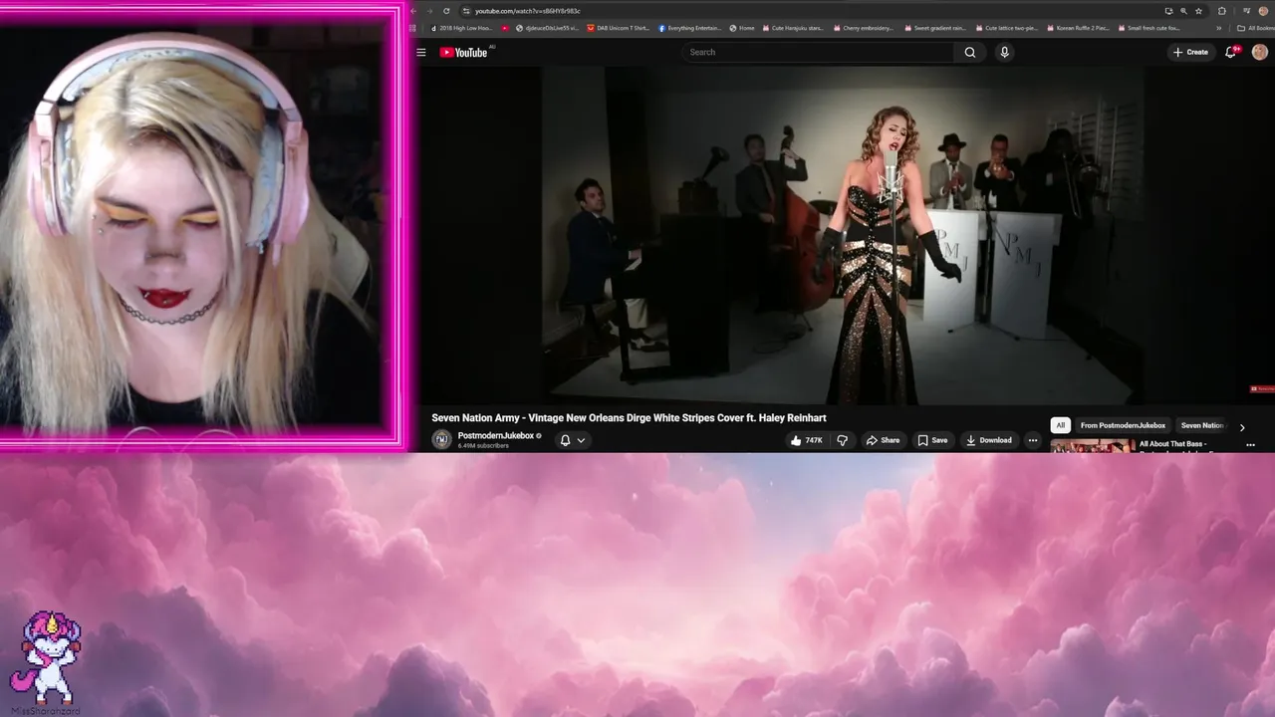The image size is (1275, 717).
Task: Select the Seven Nation chip
Action: (1201, 425)
